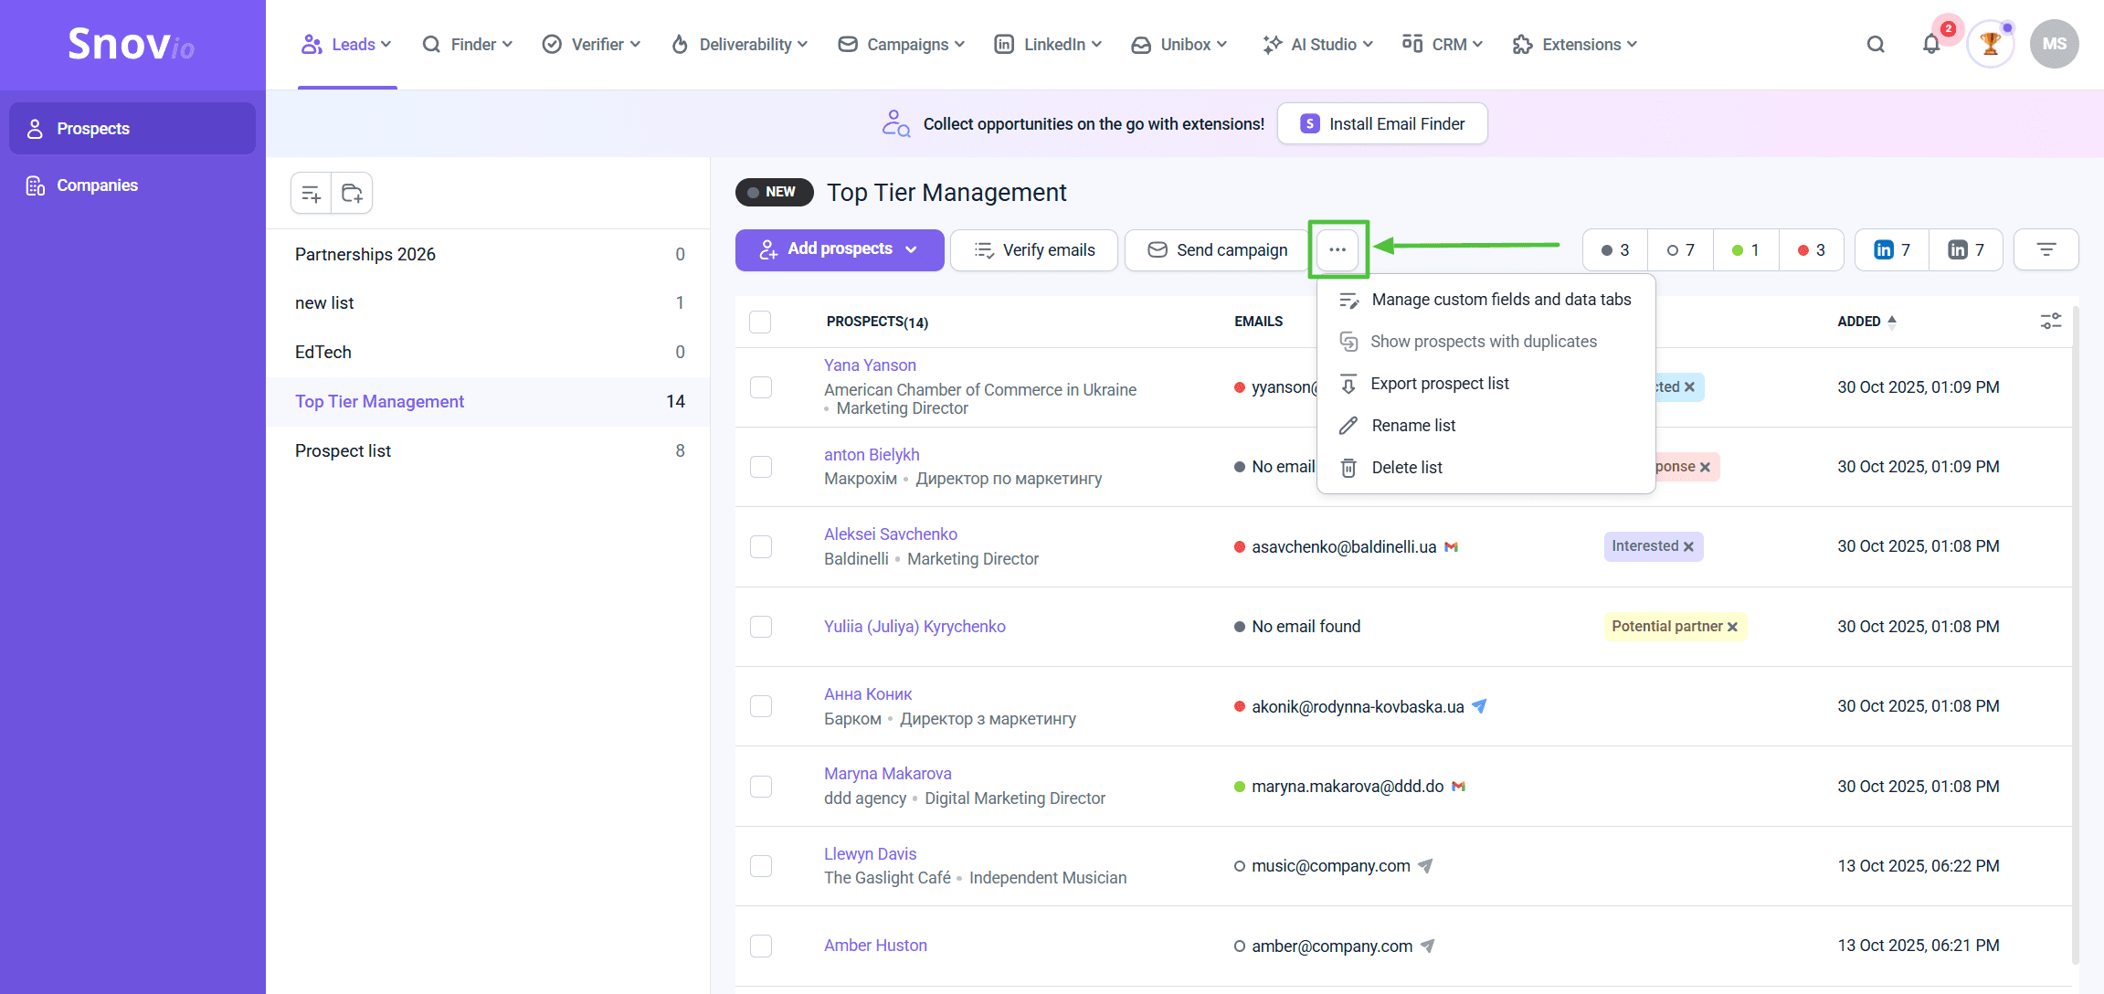
Task: Open Llewyn Davis prospect profile link
Action: 870,853
